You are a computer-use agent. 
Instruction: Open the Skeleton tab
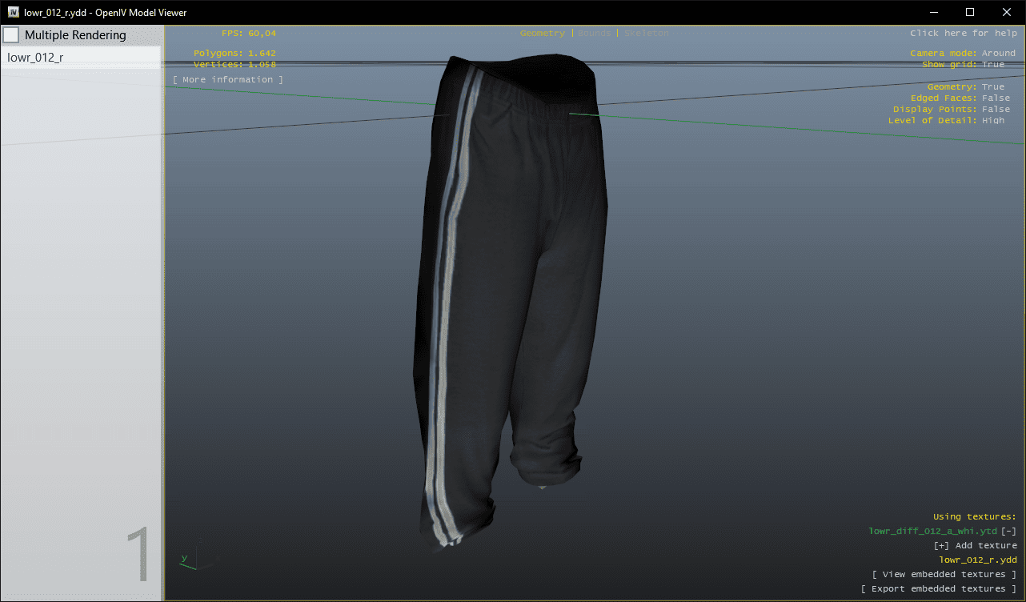pyautogui.click(x=646, y=33)
